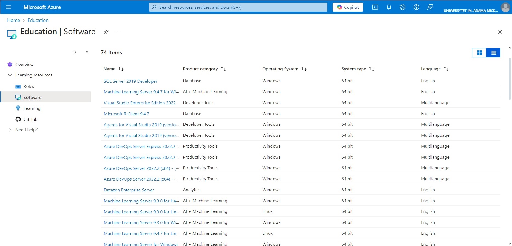Switch to grid tile view

[x=479, y=53]
